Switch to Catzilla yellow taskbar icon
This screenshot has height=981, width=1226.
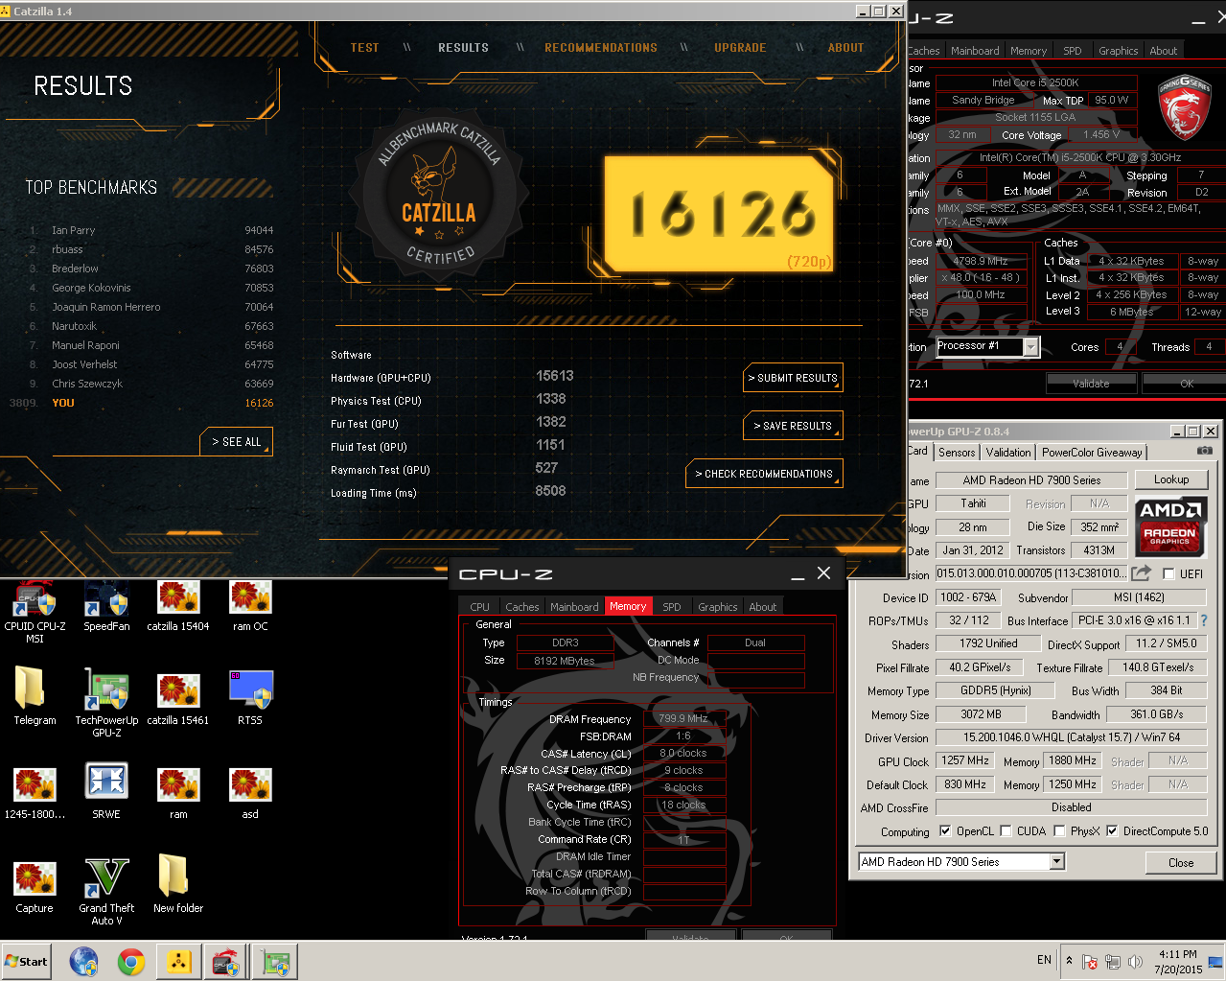[178, 961]
